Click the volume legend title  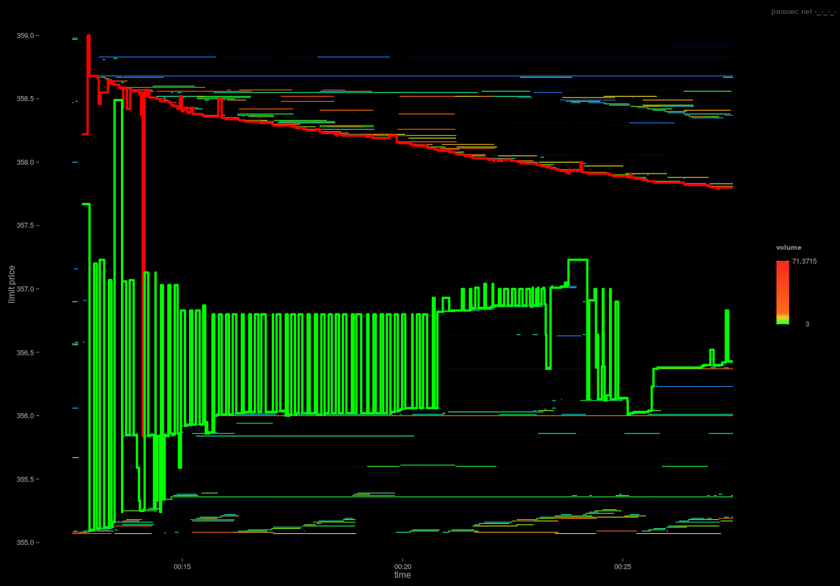pos(788,247)
